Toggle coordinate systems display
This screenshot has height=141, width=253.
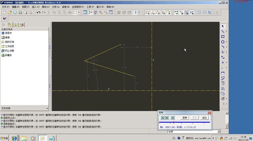point(163,12)
